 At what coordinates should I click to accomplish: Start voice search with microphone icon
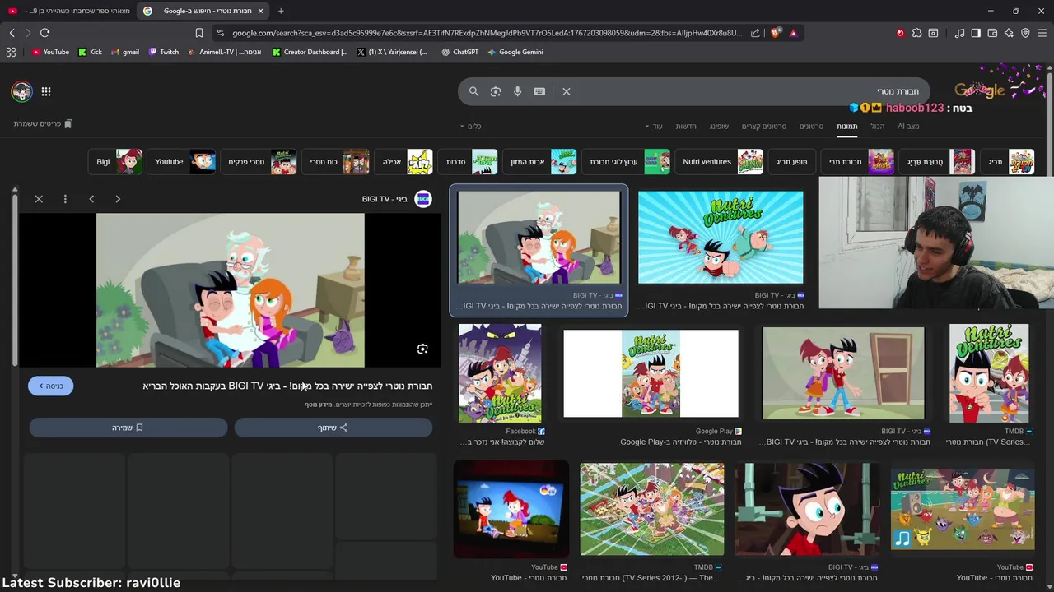517,91
